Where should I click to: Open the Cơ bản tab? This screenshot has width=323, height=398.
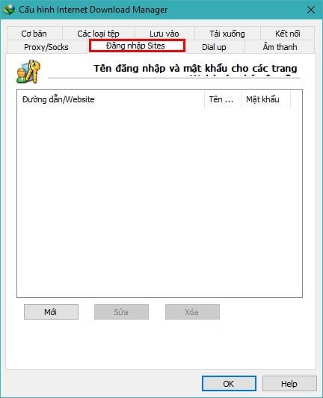click(x=34, y=34)
